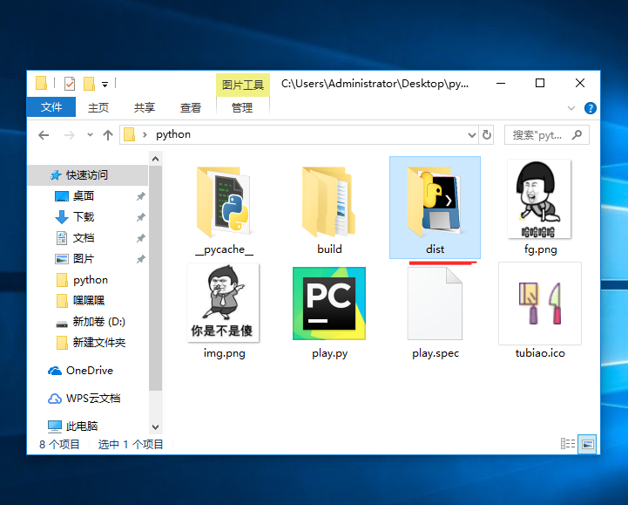Viewport: 628px width, 505px height.
Task: Click the forward navigation arrow
Action: (x=70, y=135)
